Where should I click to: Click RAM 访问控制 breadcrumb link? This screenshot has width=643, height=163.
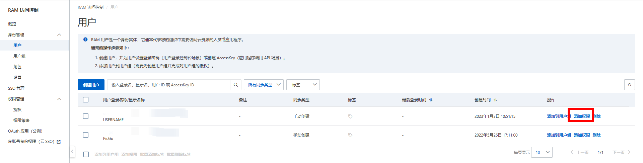(x=90, y=7)
